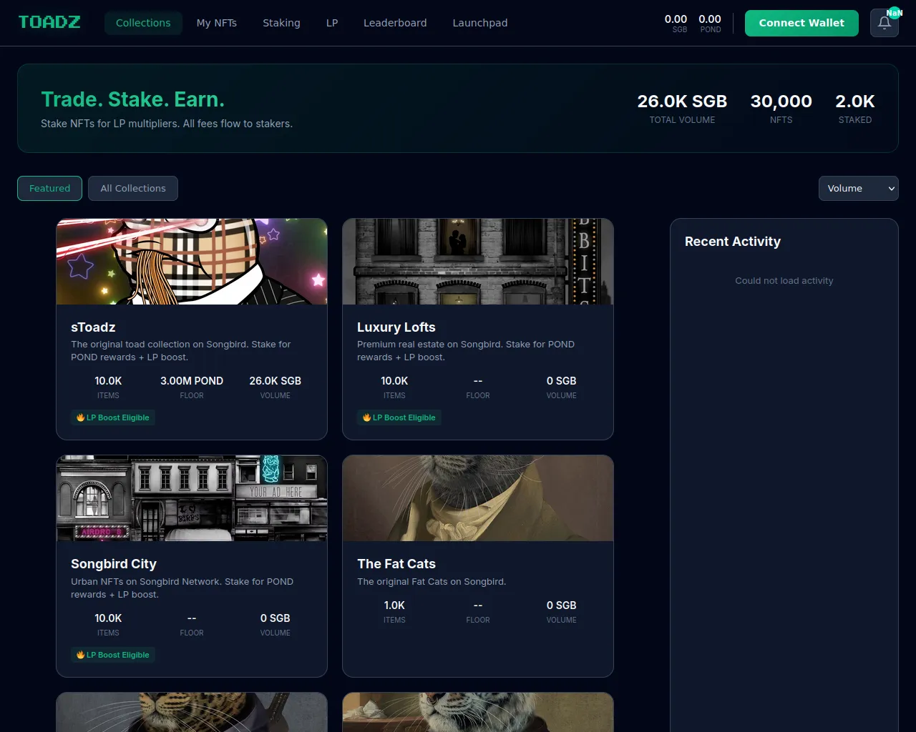The image size is (916, 732).
Task: Click the Luxury Lofts collection title
Action: point(396,327)
